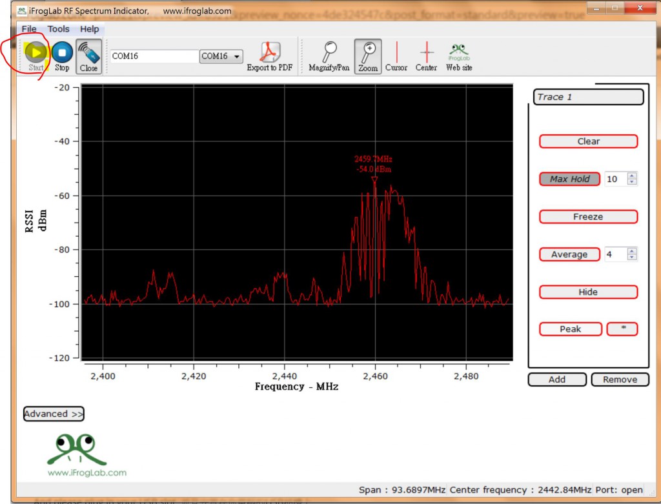Stop the scan with the Stop button
The width and height of the screenshot is (661, 504).
62,56
